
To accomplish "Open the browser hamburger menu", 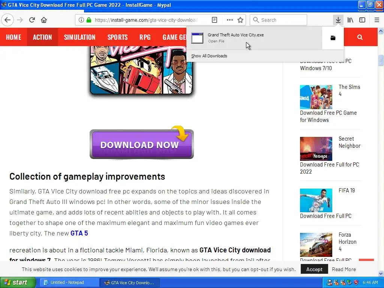I will point(377,20).
